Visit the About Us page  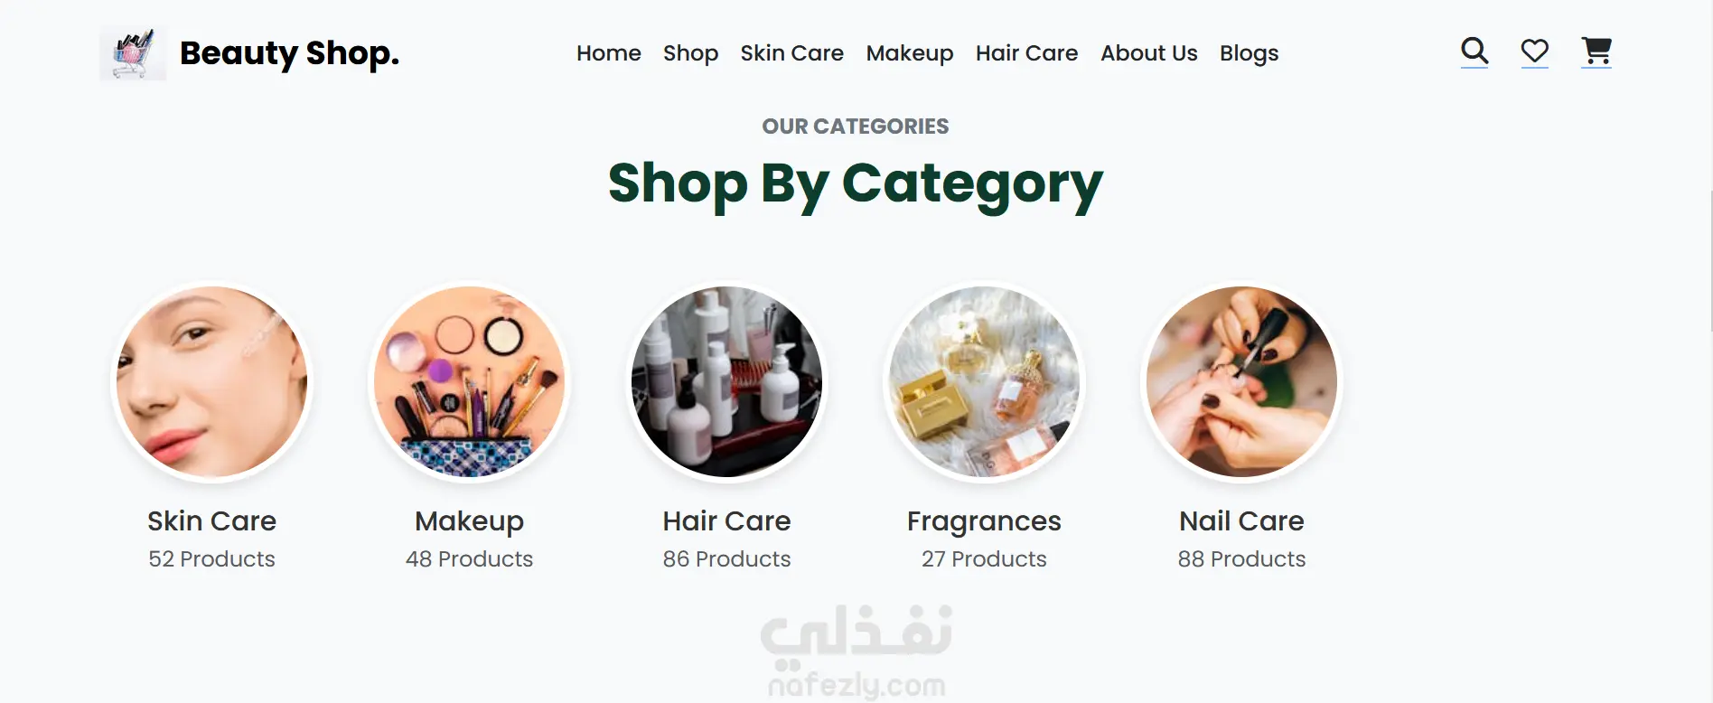point(1149,53)
